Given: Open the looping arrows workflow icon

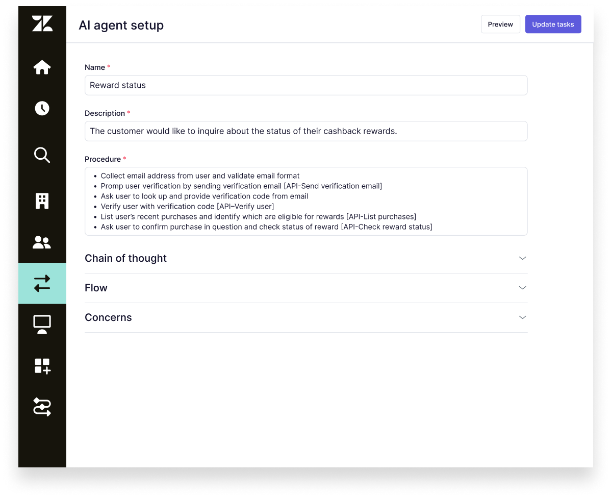Looking at the screenshot, I should (42, 407).
